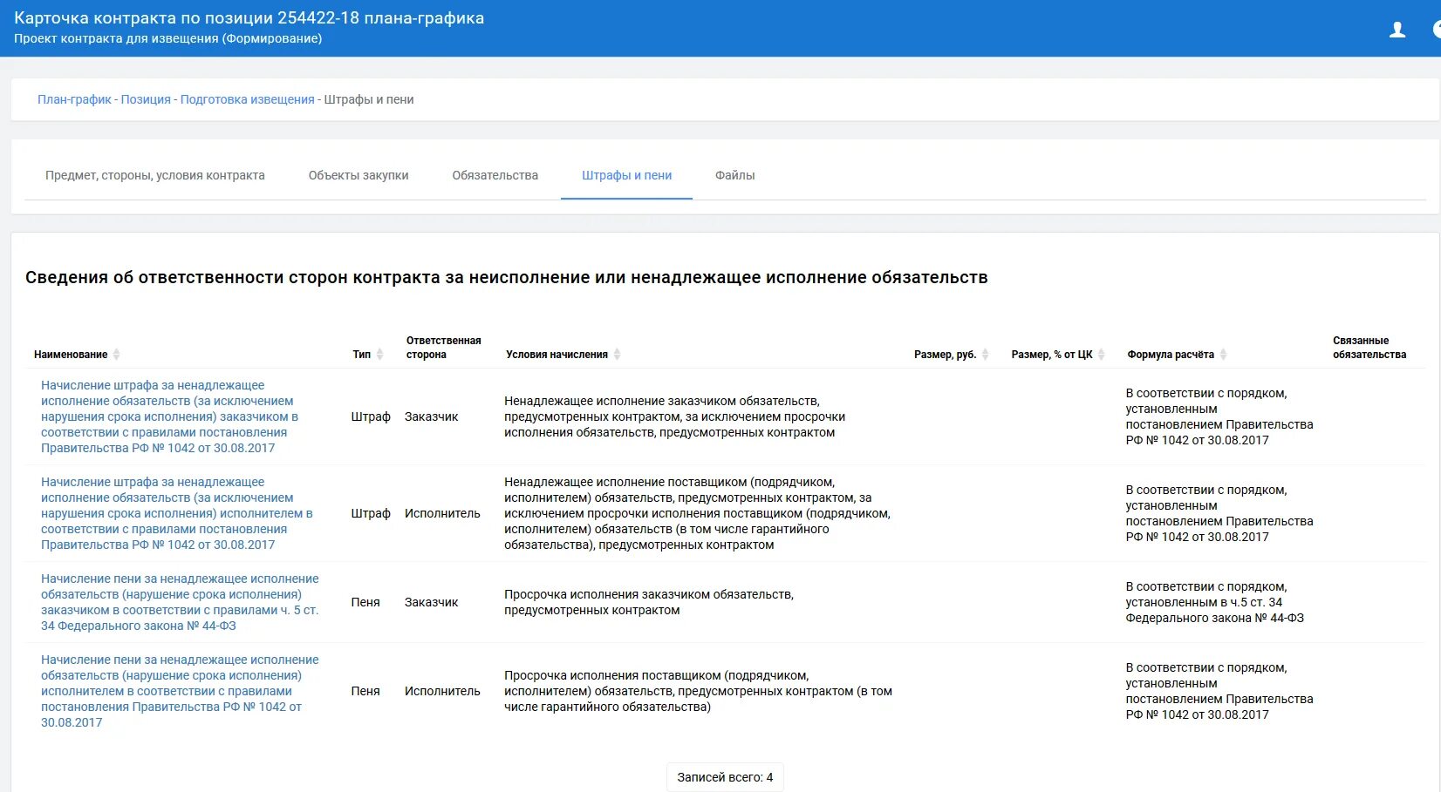Open пеня link for заказчиком по 44-ФЗ
Screen dimensions: 1441x792
(x=180, y=602)
